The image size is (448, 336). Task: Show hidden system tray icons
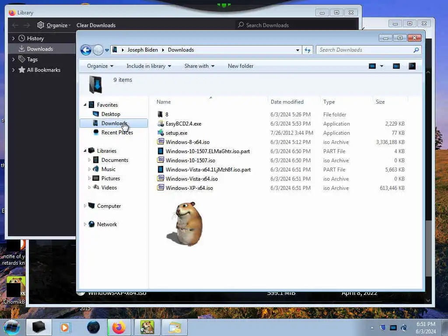point(372,328)
